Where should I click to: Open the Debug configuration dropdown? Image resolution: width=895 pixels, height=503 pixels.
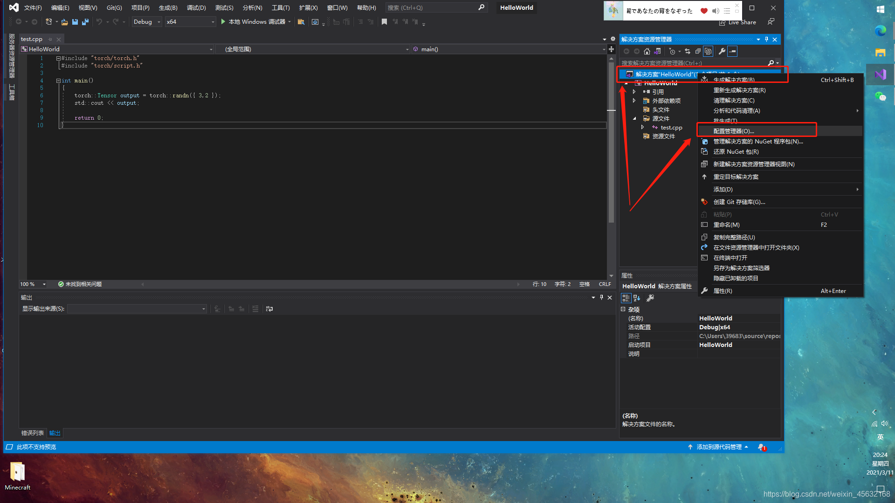146,22
